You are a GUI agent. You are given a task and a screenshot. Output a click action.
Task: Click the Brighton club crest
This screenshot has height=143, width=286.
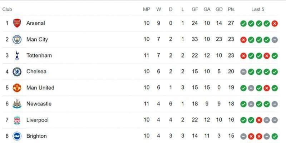[x=17, y=136]
